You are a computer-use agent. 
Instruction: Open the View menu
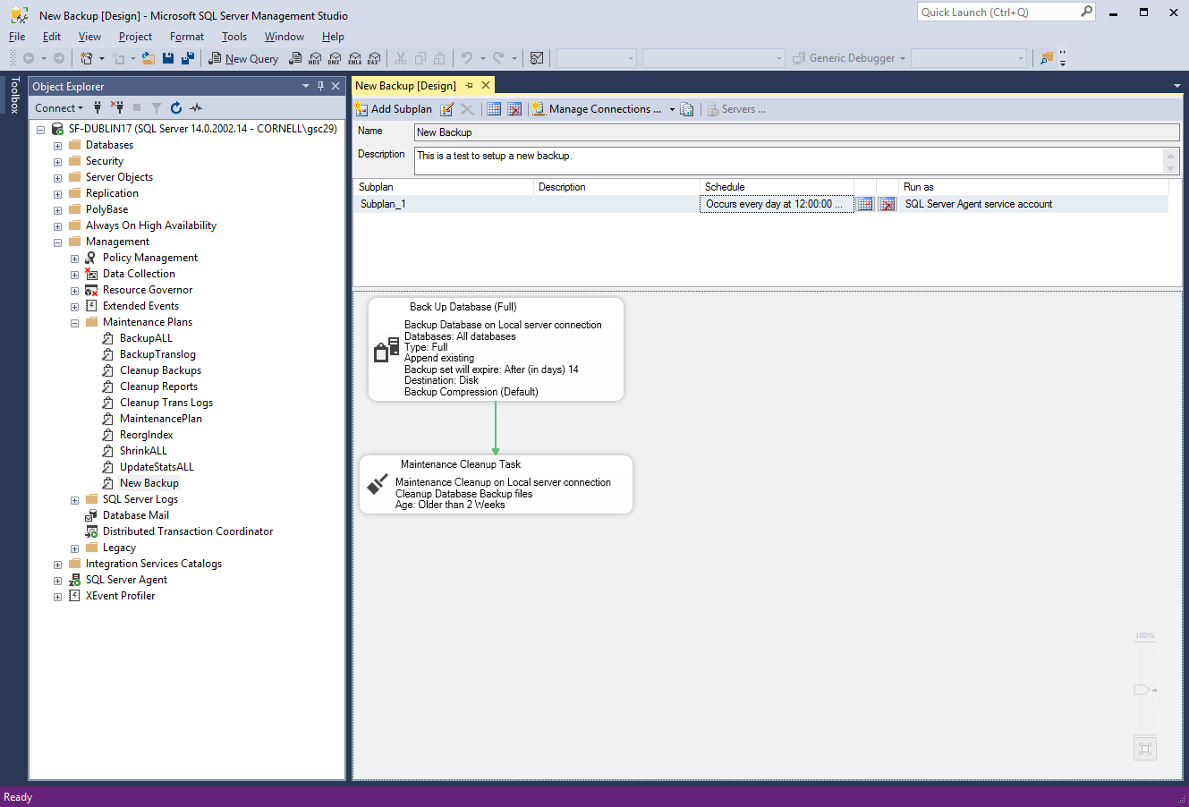(89, 37)
